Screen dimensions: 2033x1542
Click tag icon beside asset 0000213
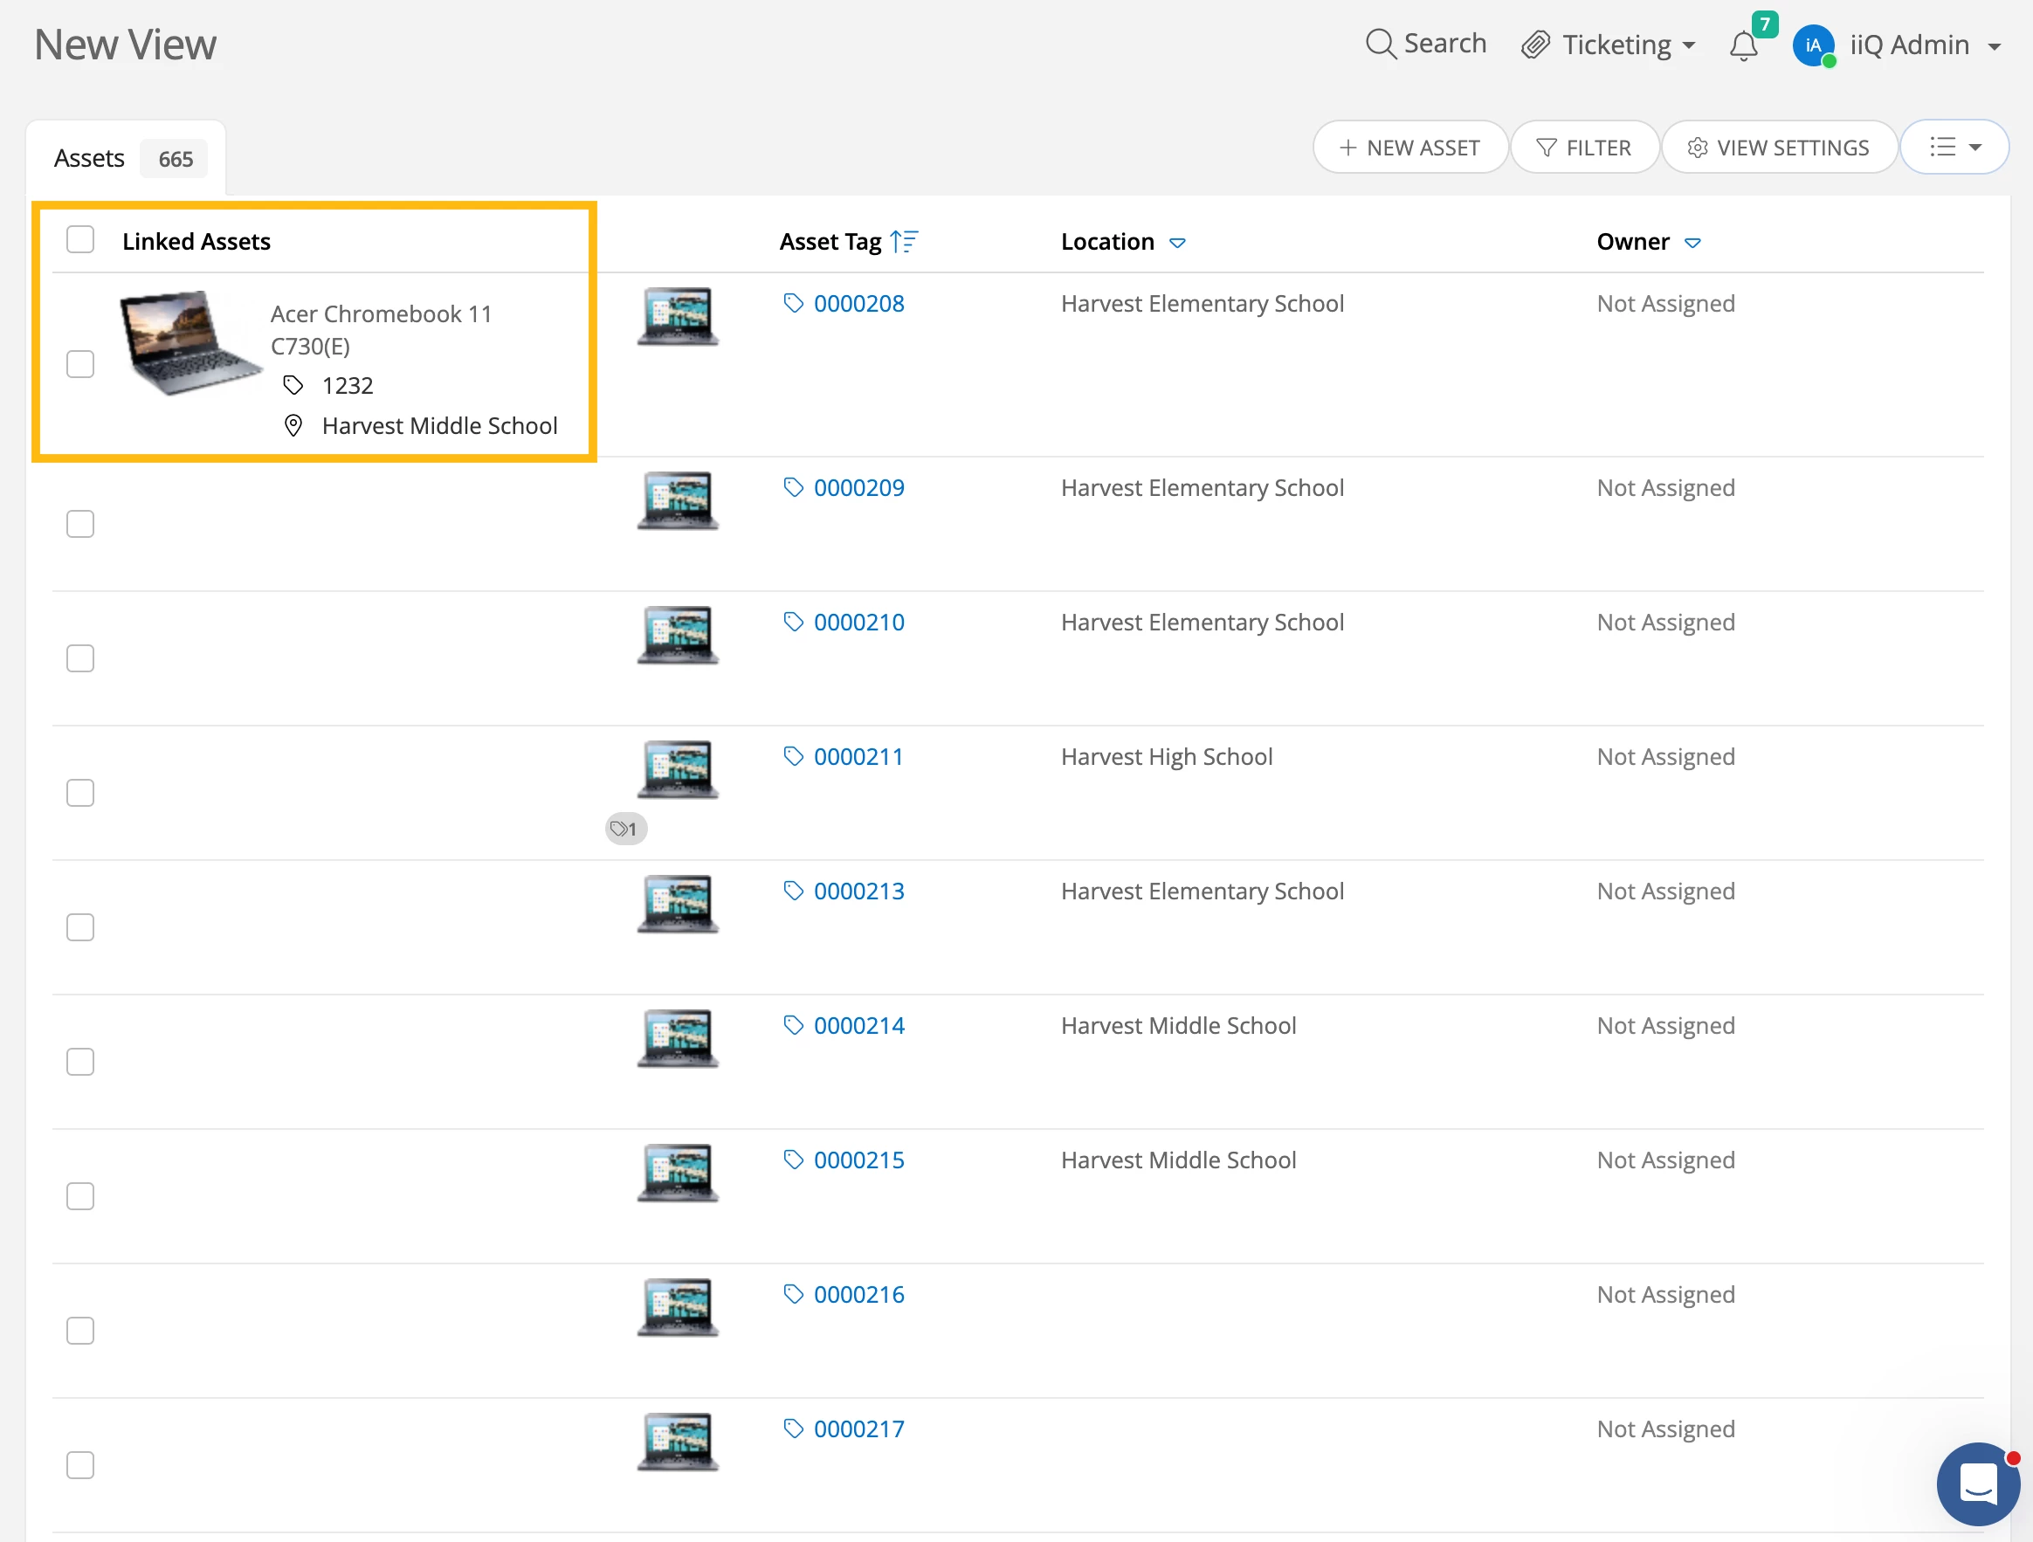793,891
